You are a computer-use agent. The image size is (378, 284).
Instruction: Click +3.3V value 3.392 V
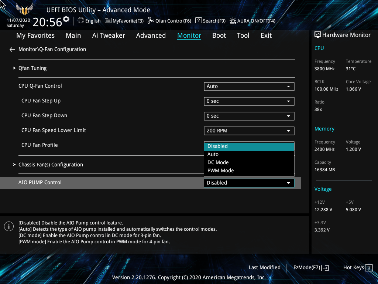pos(322,230)
